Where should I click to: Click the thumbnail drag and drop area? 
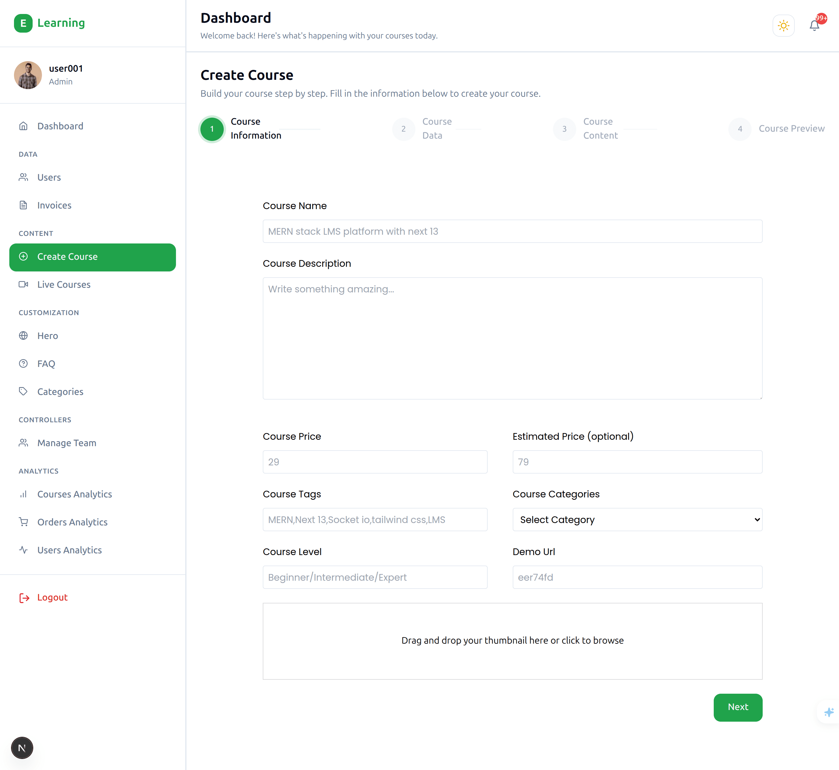[x=512, y=641]
